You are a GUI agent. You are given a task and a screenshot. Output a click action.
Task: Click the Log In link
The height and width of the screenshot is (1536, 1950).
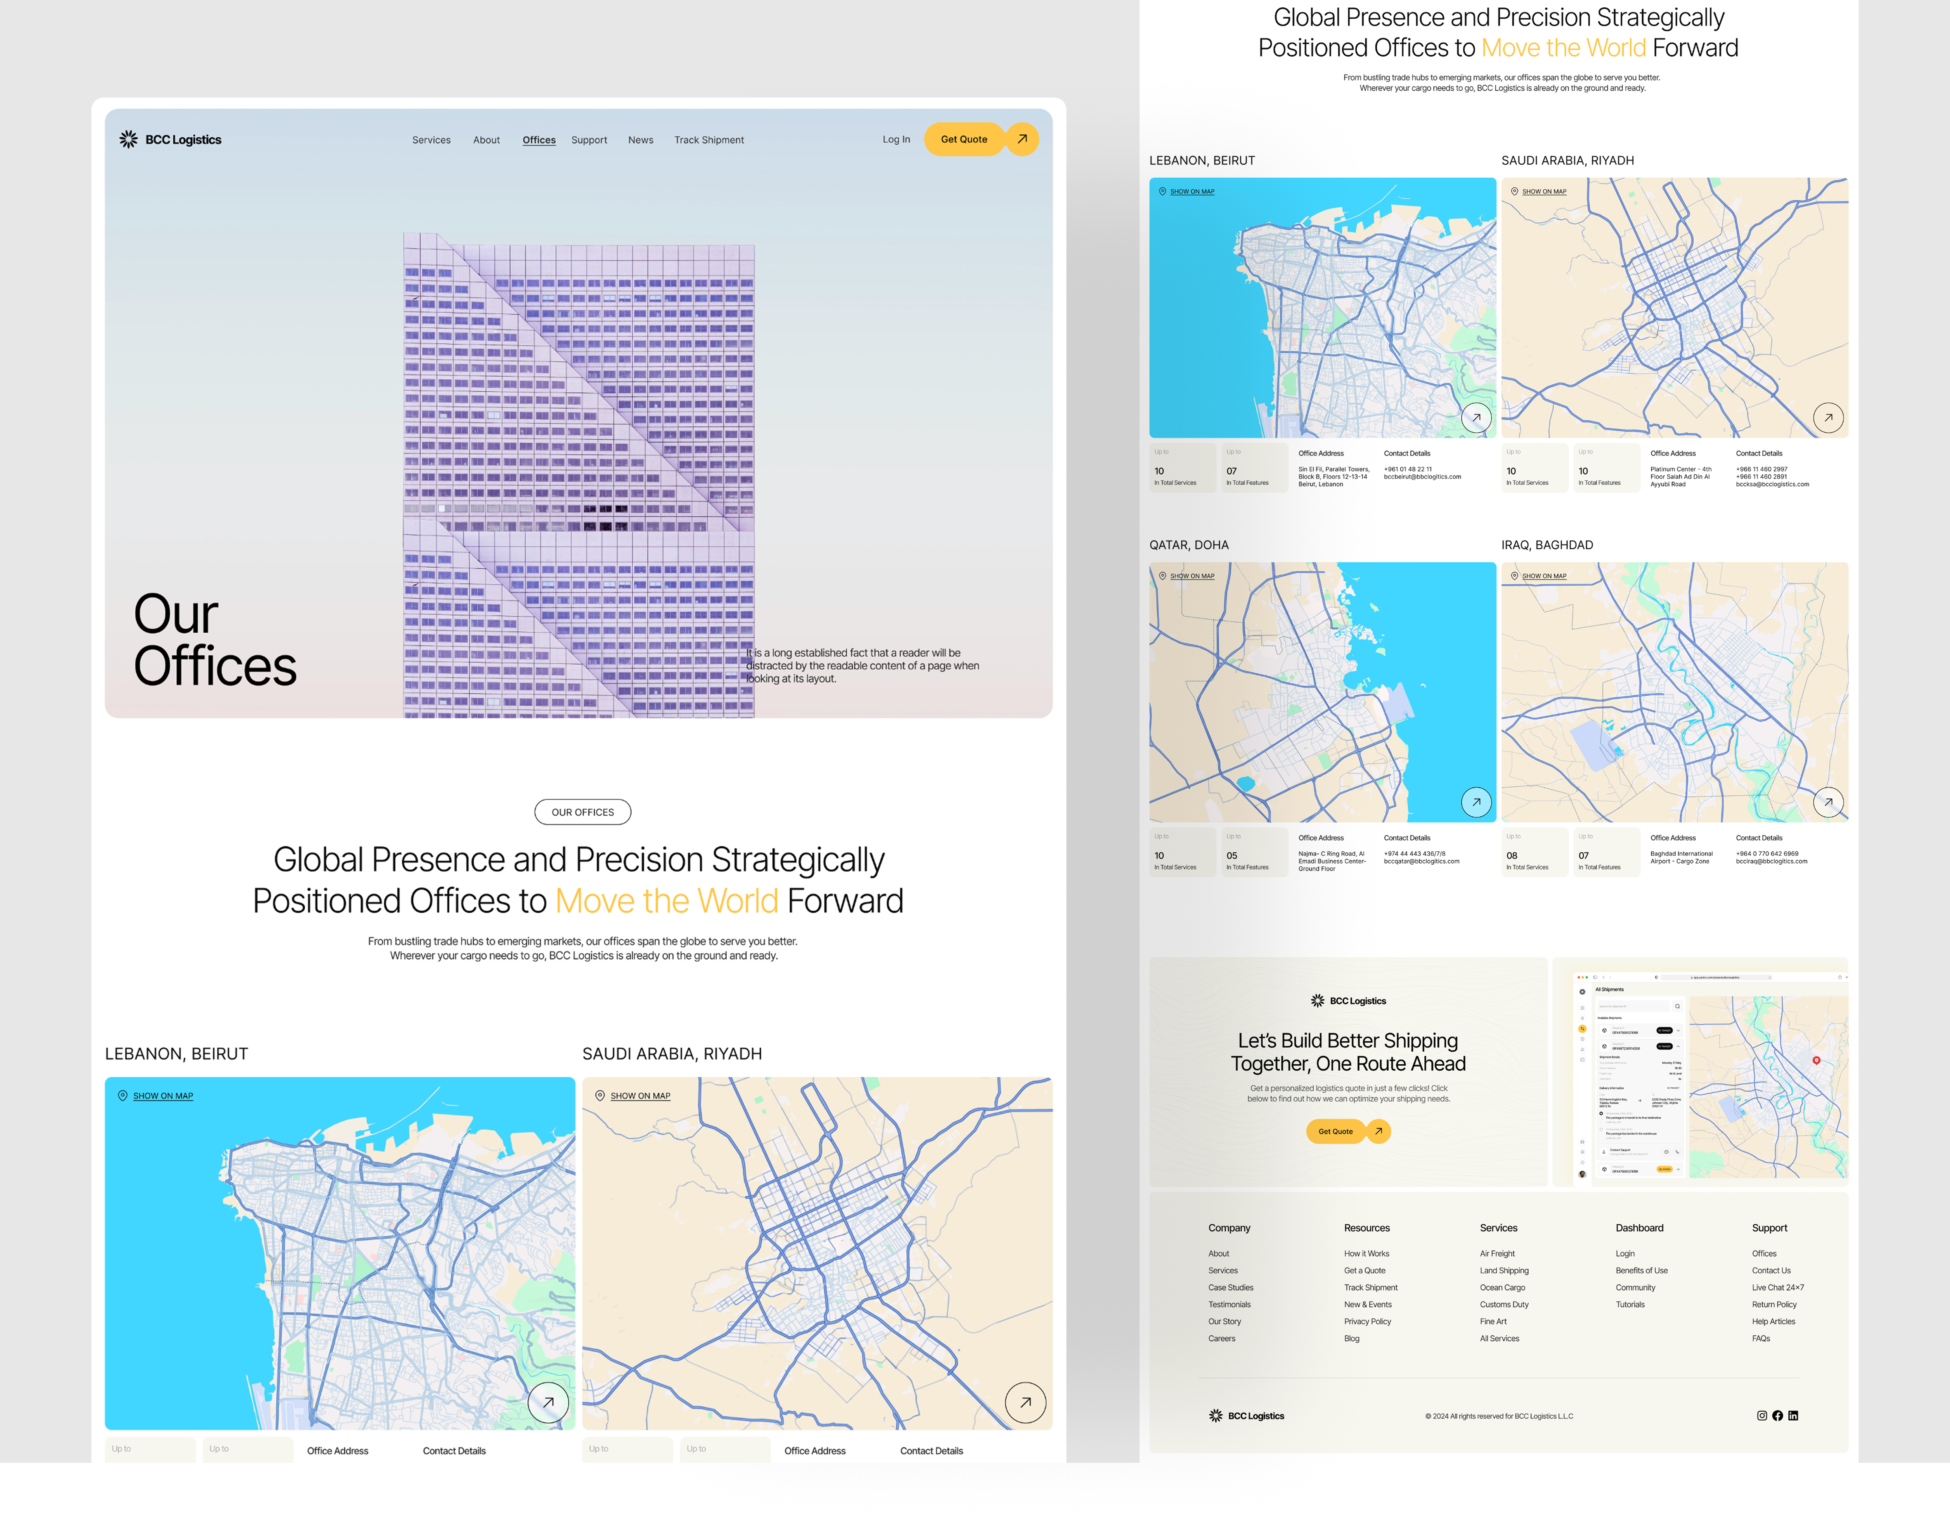[x=895, y=139]
